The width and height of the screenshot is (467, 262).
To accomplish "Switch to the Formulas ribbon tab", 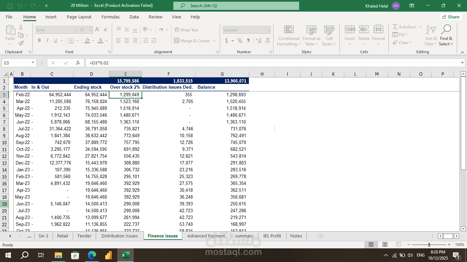I will [110, 17].
